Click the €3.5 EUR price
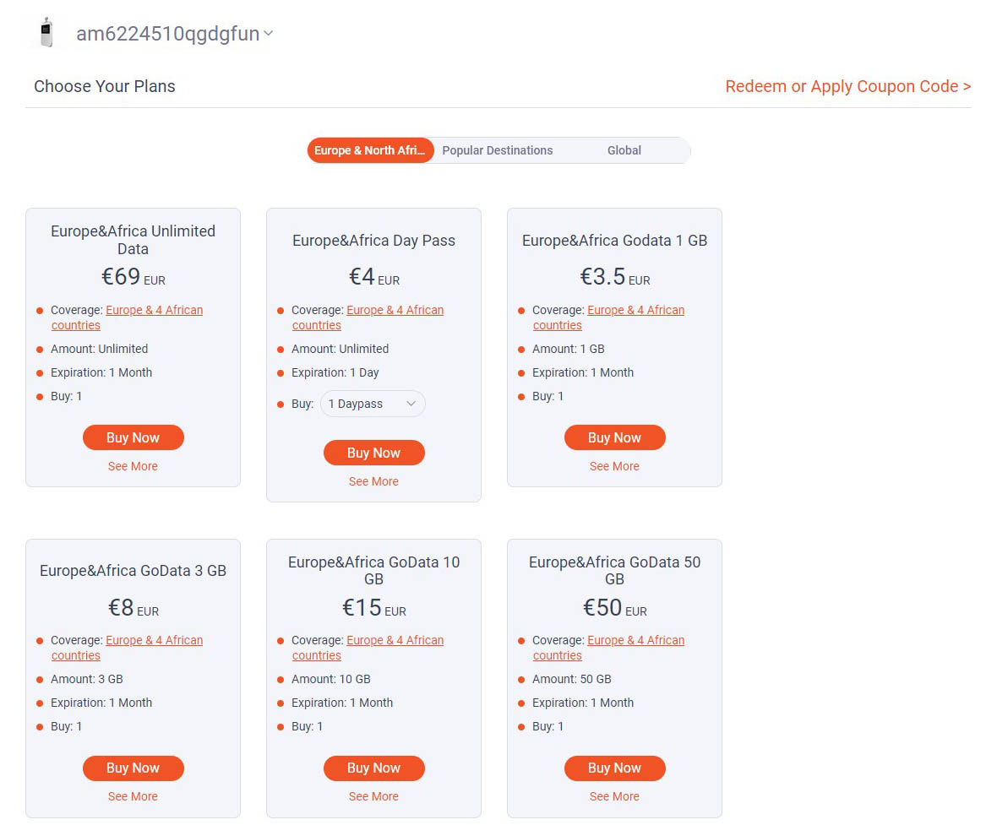This screenshot has height=836, width=997. (615, 277)
